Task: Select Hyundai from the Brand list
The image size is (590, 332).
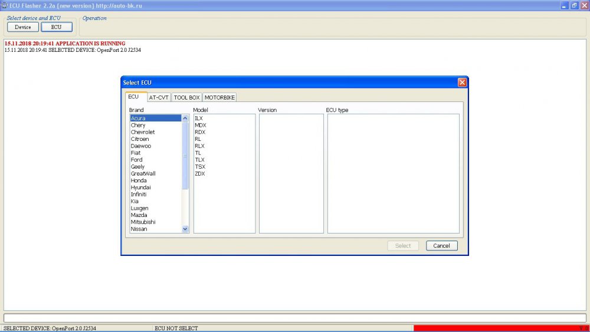Action: point(140,188)
